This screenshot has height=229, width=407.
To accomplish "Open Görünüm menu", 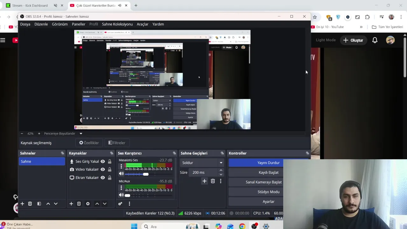I will click(x=60, y=24).
